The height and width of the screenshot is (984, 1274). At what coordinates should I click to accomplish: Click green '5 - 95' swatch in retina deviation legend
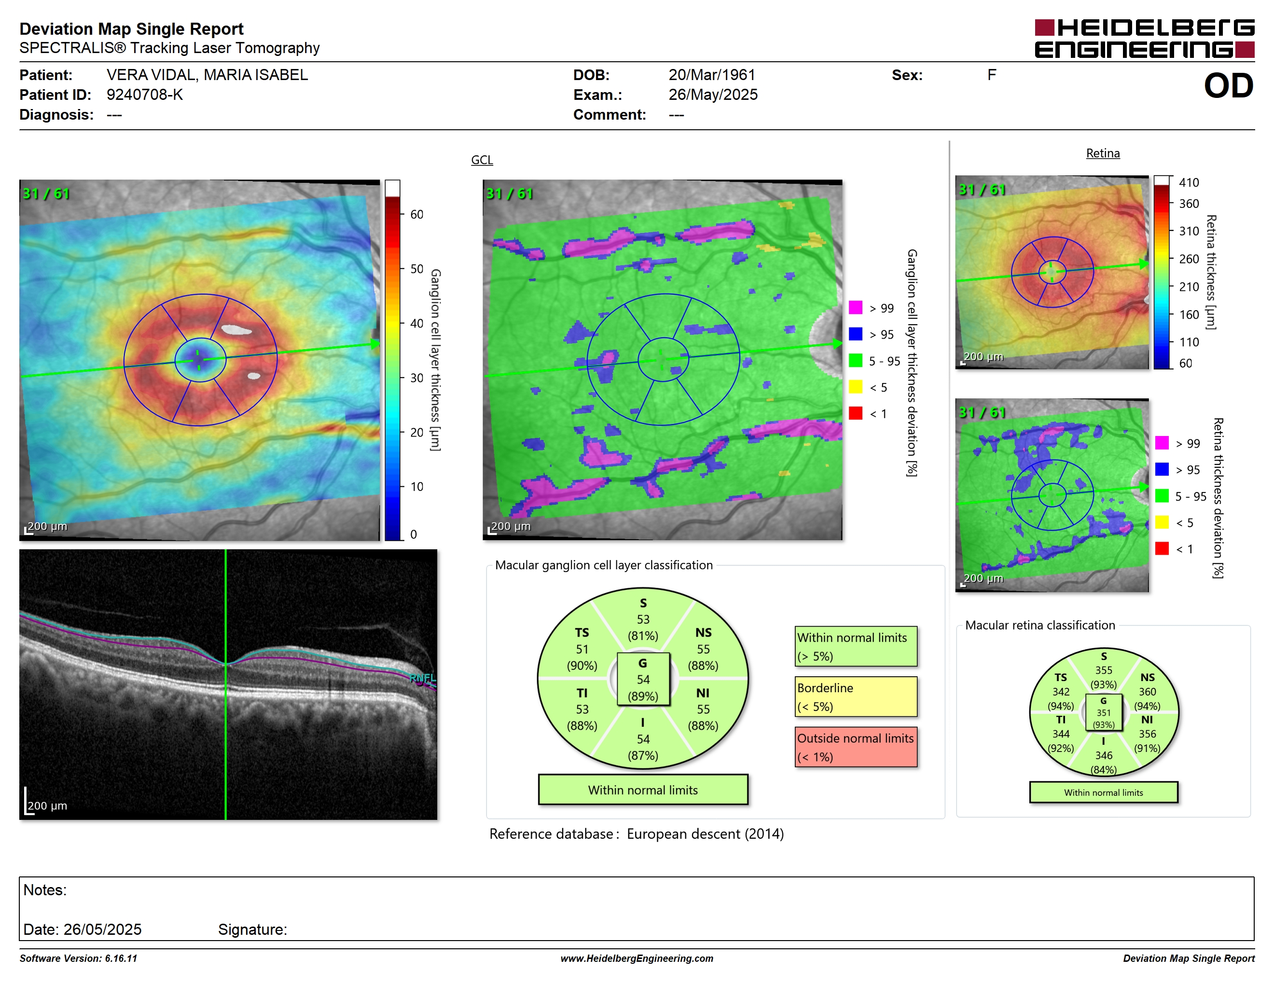(x=1162, y=496)
